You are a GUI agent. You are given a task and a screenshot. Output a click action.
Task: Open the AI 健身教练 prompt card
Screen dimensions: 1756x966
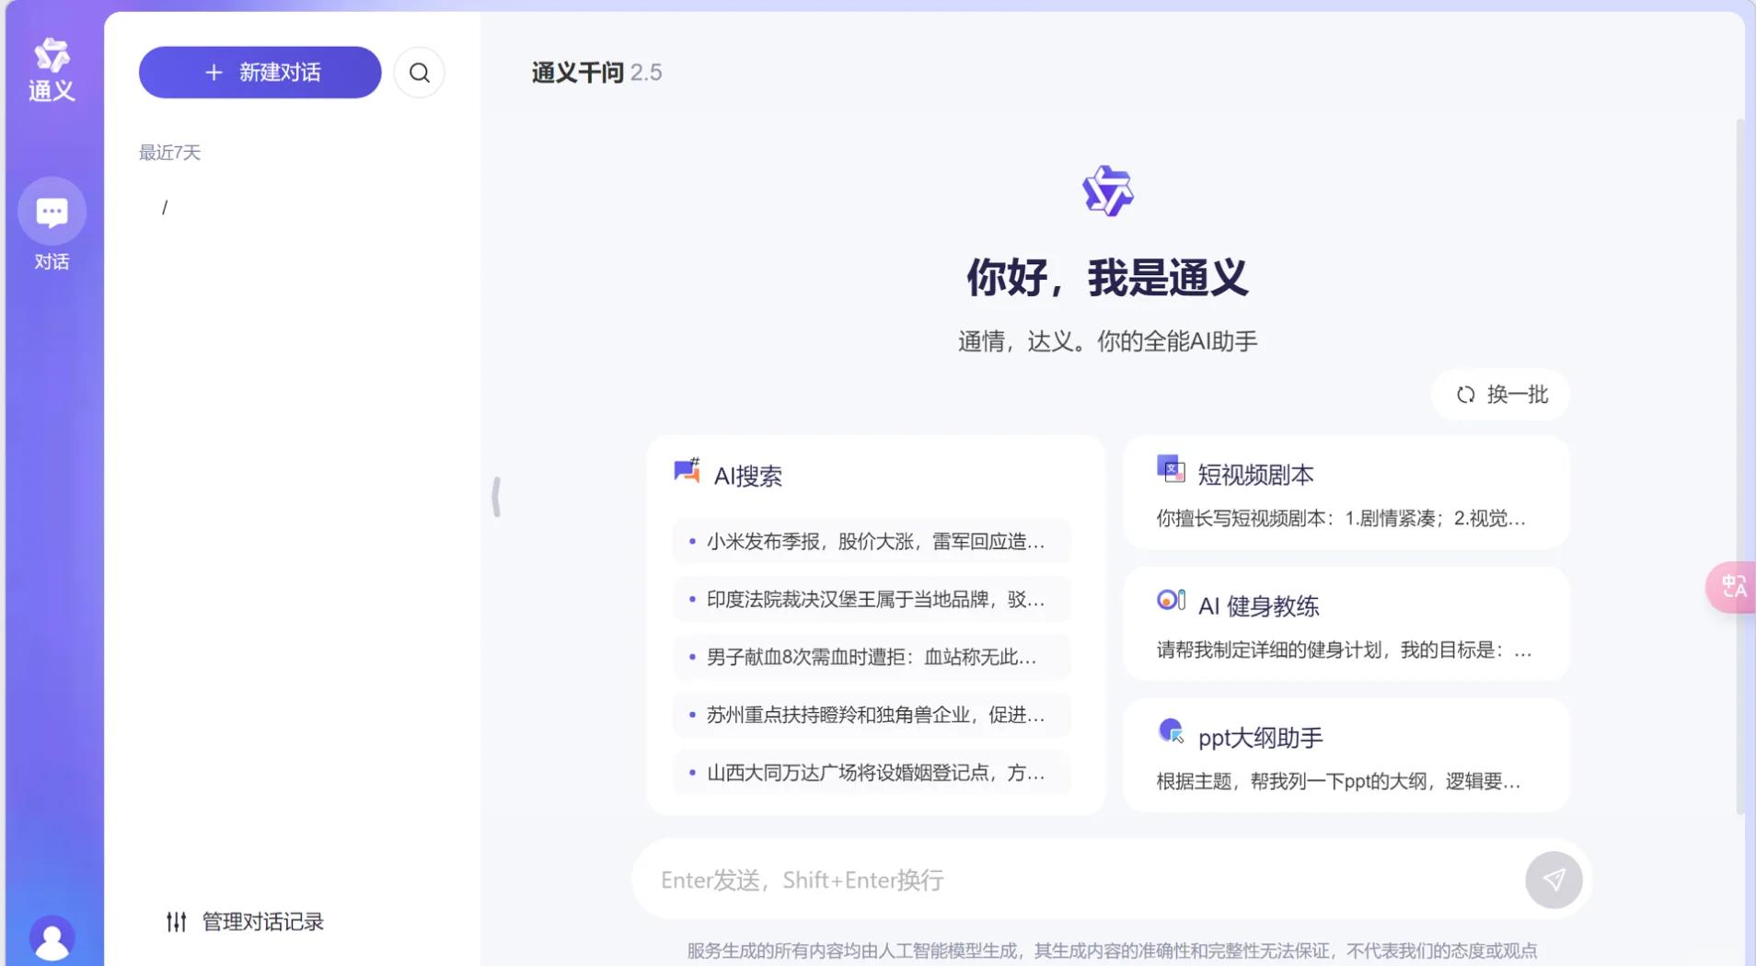[x=1346, y=625]
